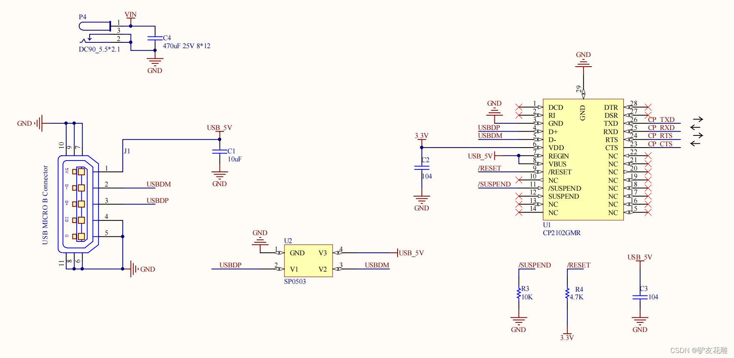Click the C4 capacitor designator

[167, 38]
